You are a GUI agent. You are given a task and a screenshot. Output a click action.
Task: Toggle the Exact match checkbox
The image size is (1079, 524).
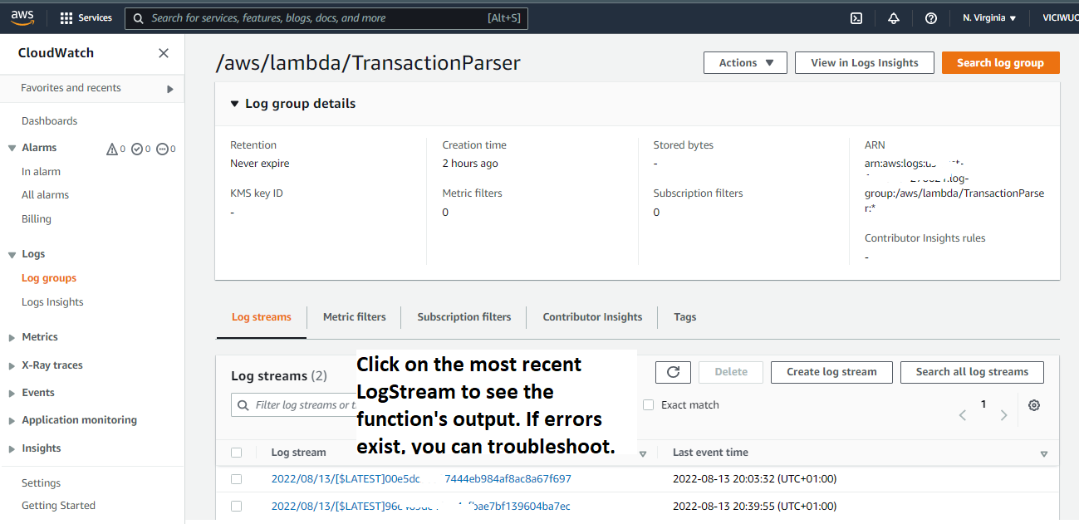(649, 405)
